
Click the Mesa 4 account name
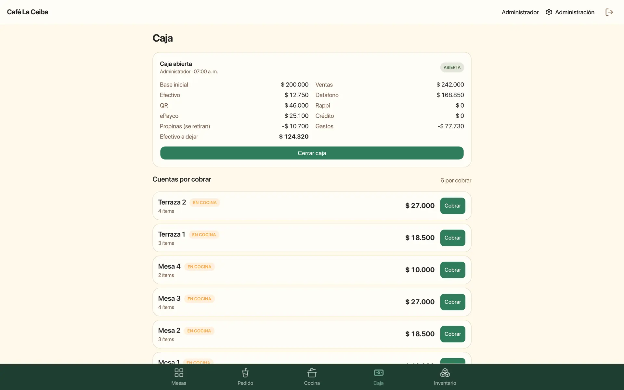169,266
